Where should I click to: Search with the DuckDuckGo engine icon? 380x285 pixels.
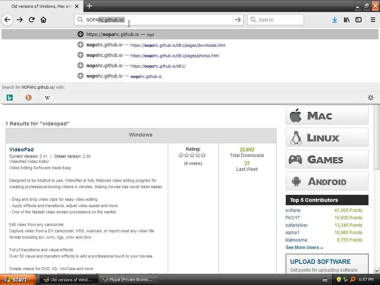[x=29, y=98]
